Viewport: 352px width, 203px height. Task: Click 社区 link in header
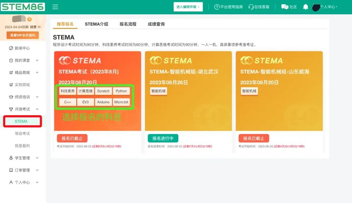[293, 7]
